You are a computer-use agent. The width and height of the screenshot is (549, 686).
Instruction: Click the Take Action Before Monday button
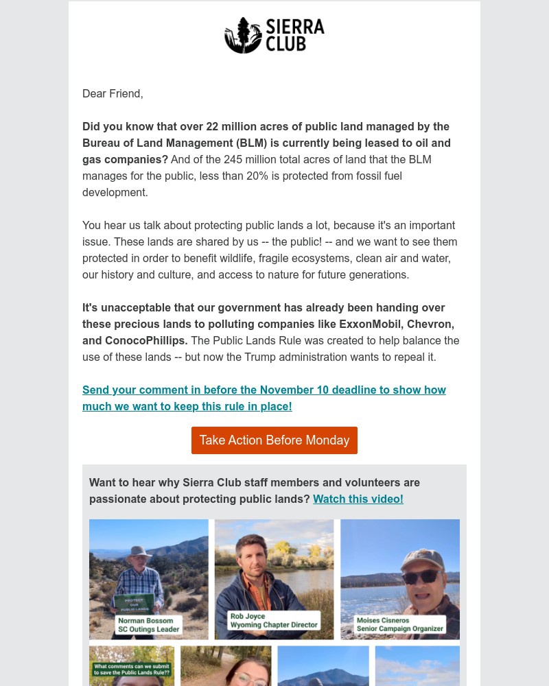click(x=274, y=440)
